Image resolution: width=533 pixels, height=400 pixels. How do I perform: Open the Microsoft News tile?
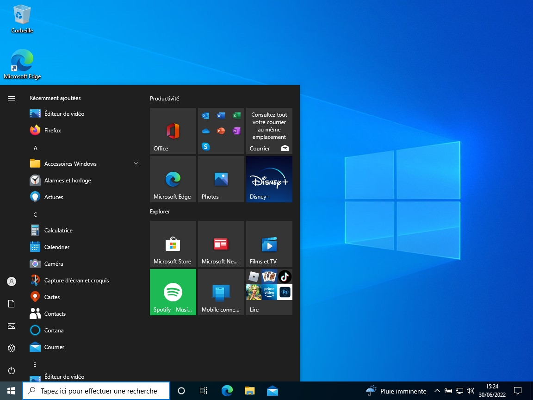pos(221,244)
